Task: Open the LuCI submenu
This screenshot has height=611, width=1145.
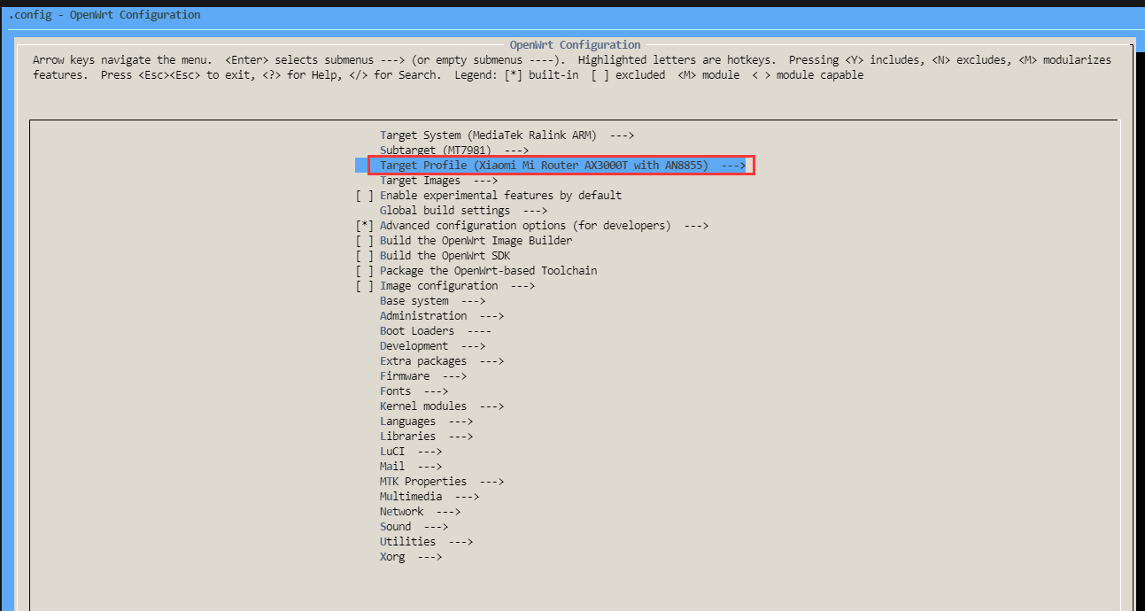Action: (x=411, y=452)
